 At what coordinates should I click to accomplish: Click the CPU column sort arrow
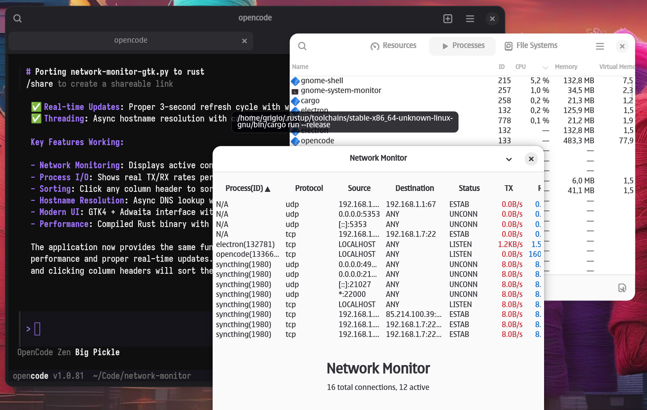click(545, 67)
